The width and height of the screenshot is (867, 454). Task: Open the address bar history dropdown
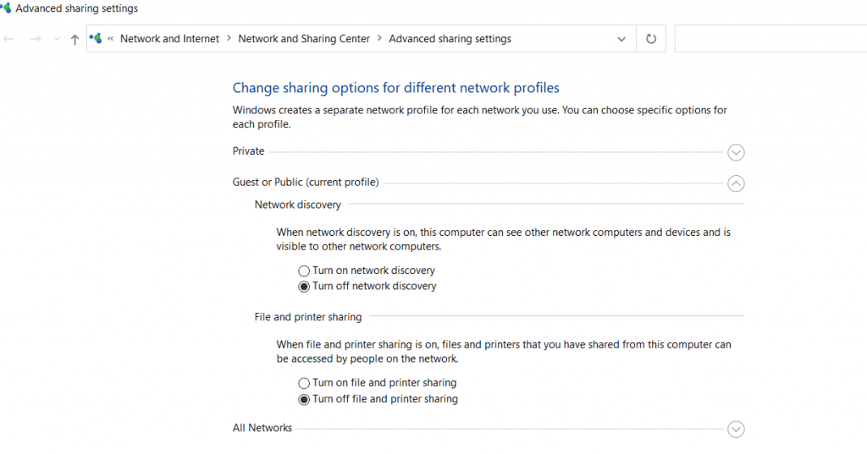621,39
